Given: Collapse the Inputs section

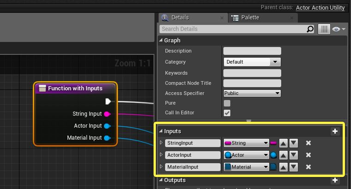Looking at the screenshot, I should coord(161,131).
